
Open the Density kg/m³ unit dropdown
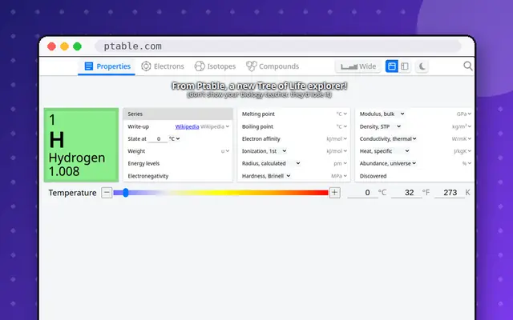[462, 126]
